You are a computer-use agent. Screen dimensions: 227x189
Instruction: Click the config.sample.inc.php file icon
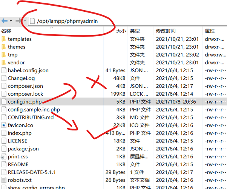4,110
